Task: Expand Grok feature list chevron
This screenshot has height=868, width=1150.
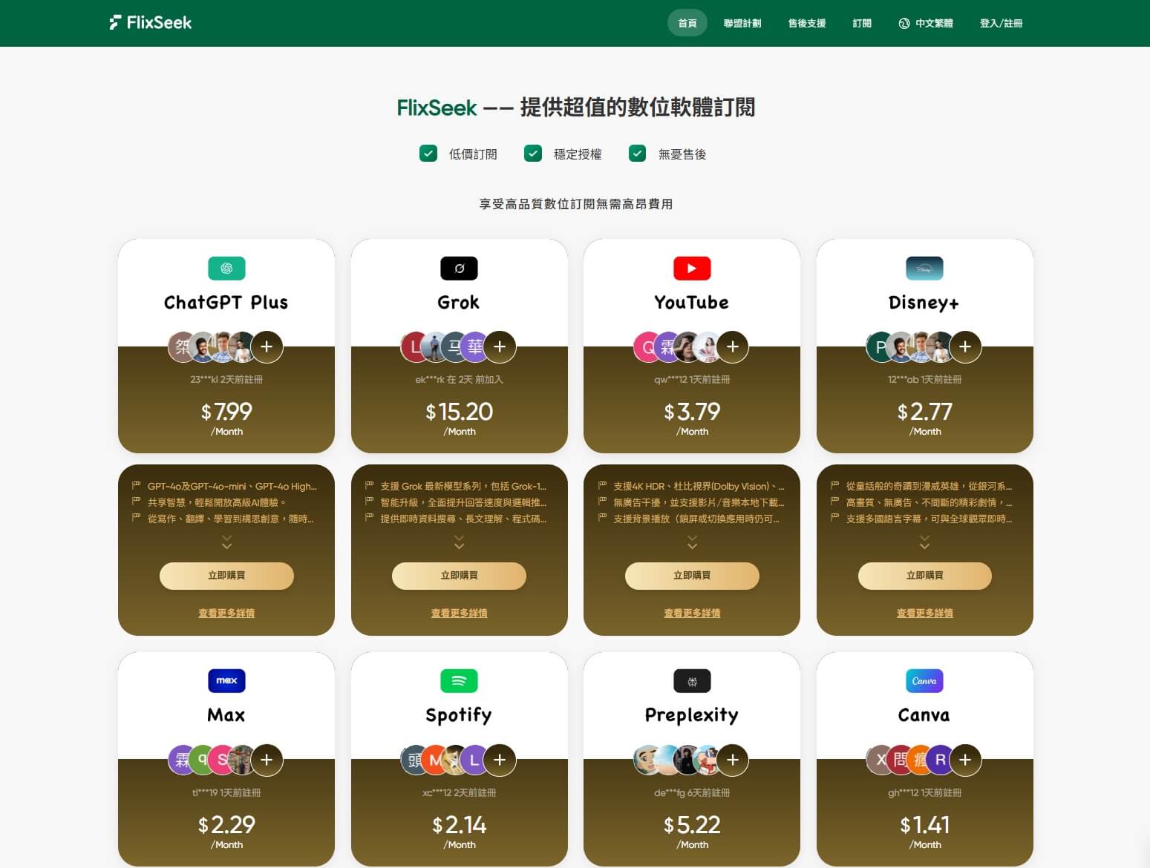Action: click(459, 542)
